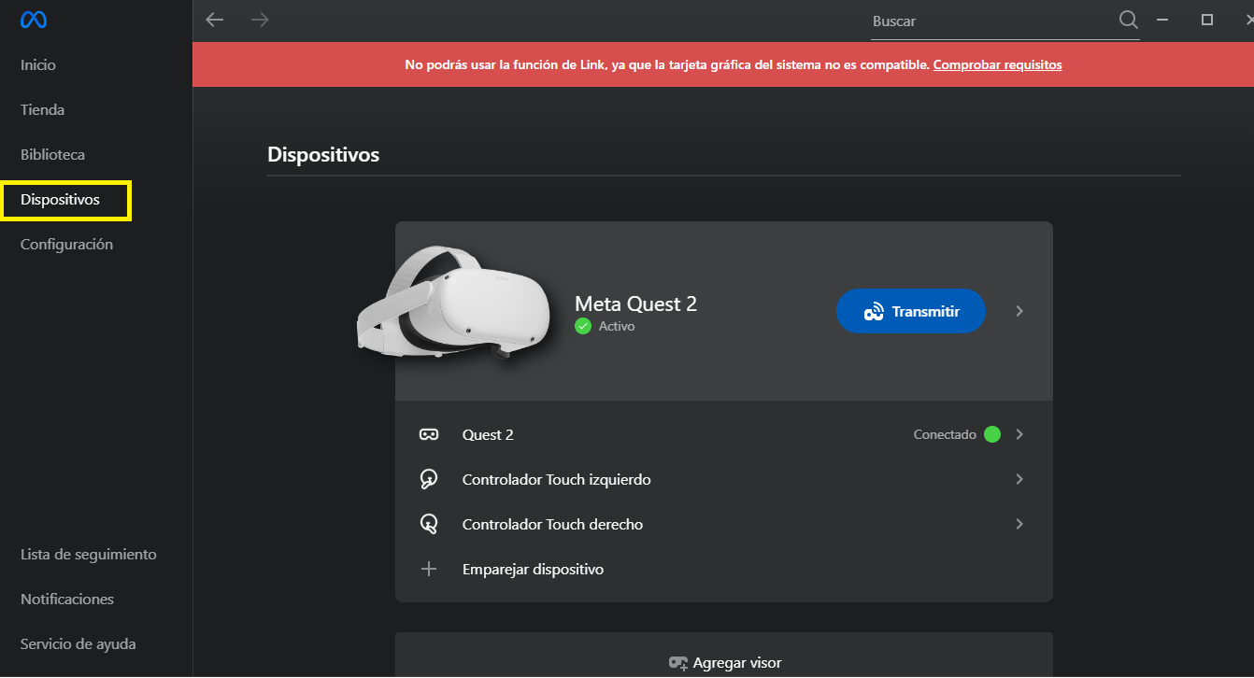
Task: Click the green Conectado status dot
Action: click(x=992, y=434)
